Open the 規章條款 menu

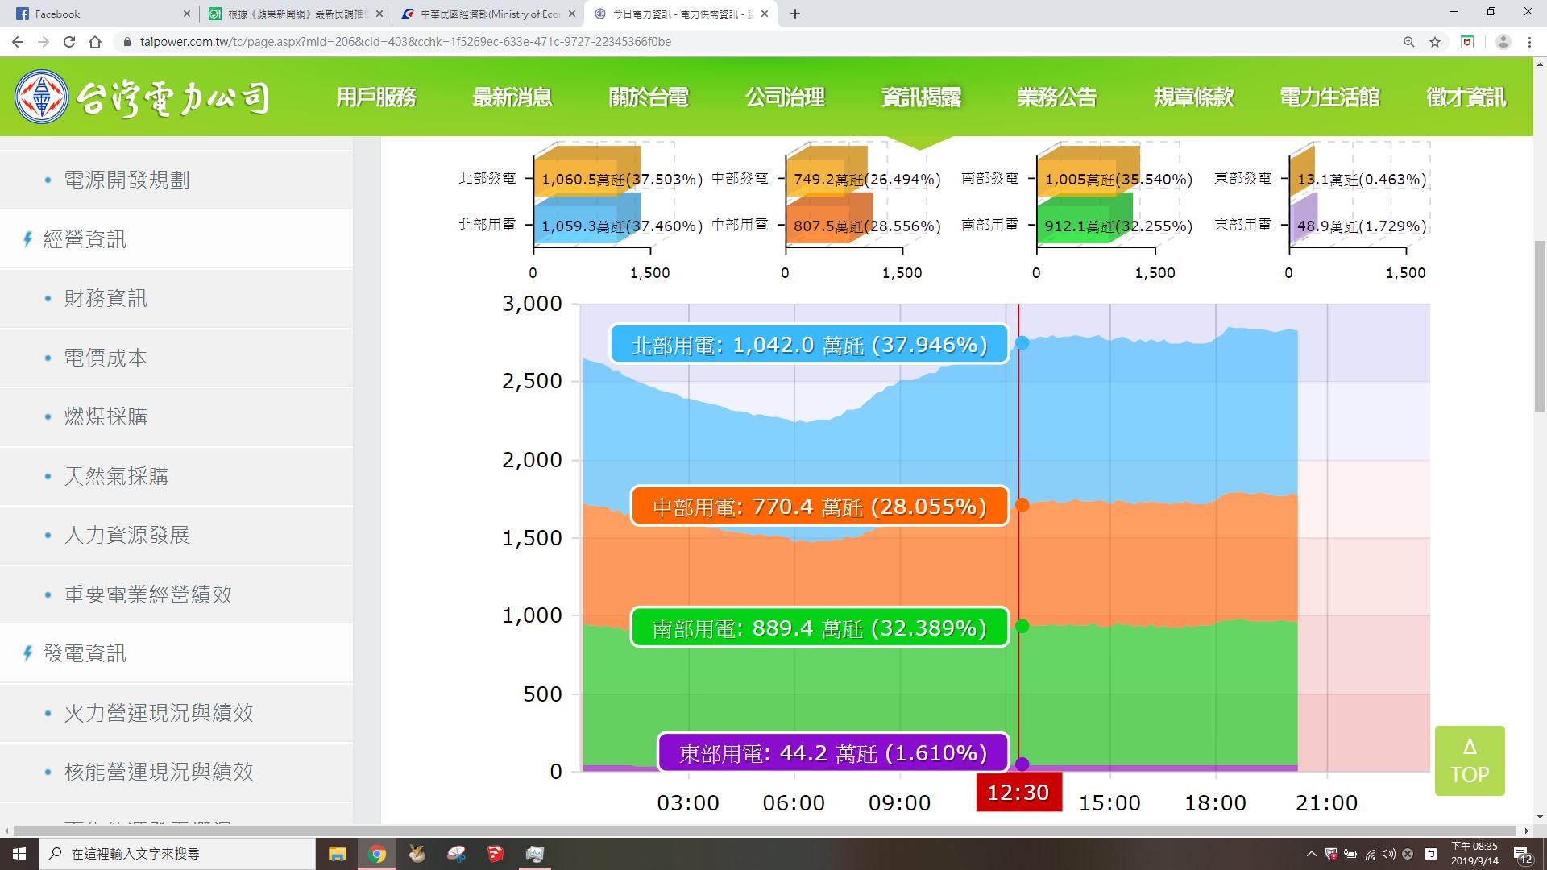[1193, 97]
